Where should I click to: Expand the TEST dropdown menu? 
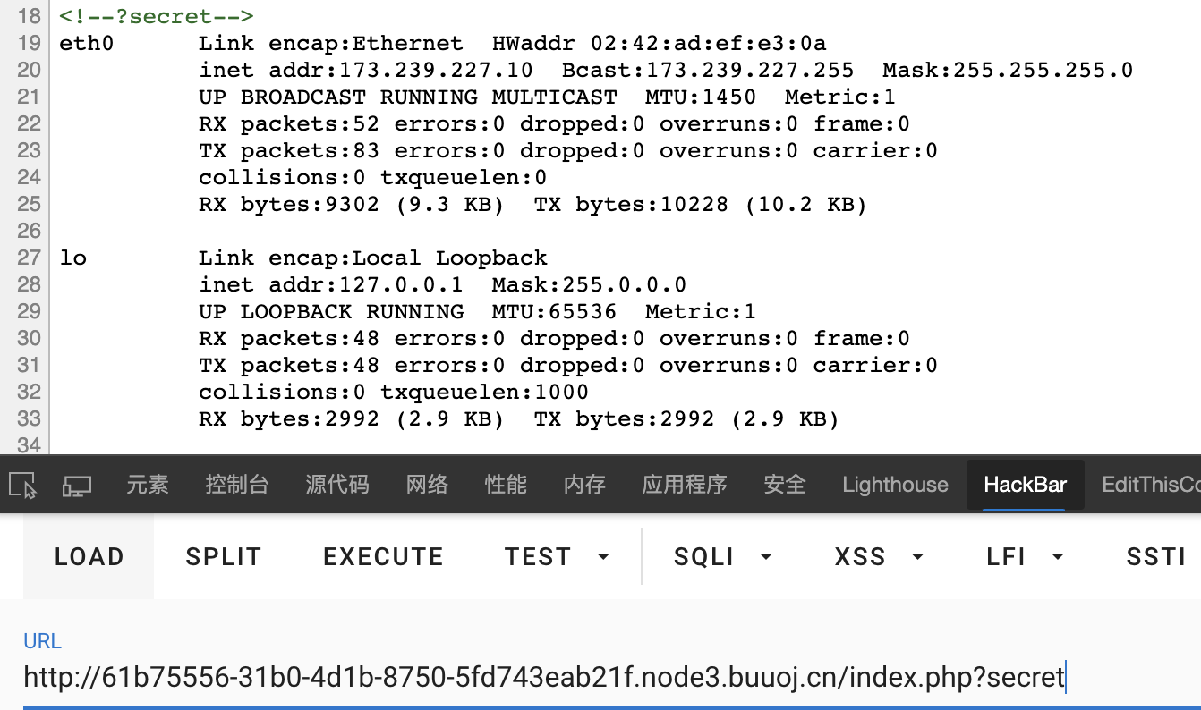[x=557, y=556]
